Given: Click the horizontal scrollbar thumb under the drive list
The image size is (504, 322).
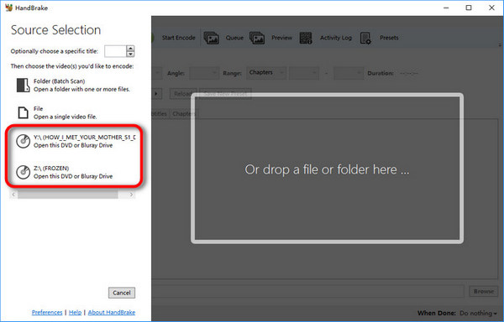Looking at the screenshot, I should click(68, 195).
